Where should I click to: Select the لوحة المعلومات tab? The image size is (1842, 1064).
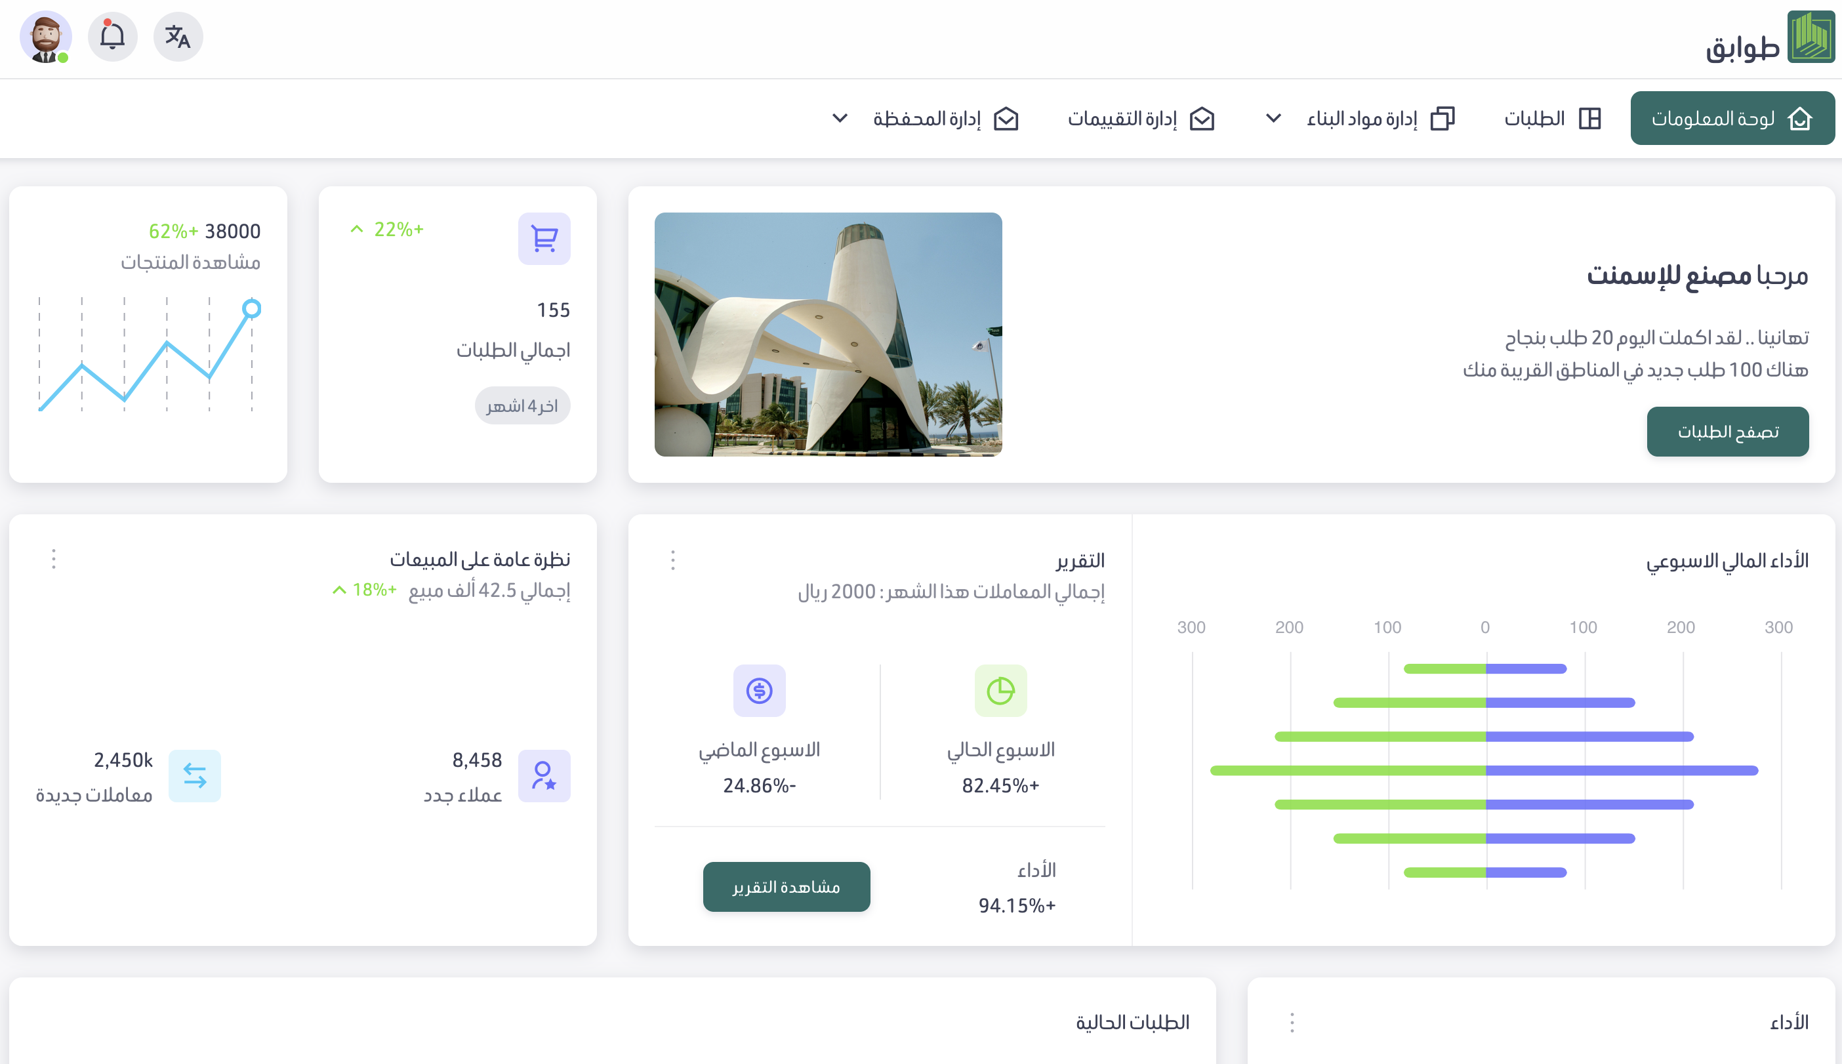[1732, 118]
